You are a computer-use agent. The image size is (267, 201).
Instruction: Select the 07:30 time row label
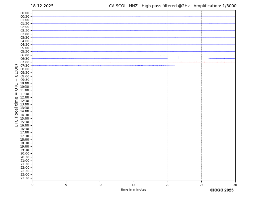tap(25, 66)
